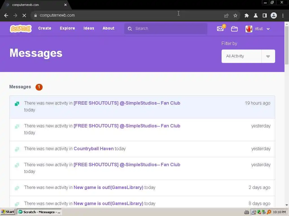Open the Ideas menu item
Image resolution: width=289 pixels, height=216 pixels.
[89, 28]
